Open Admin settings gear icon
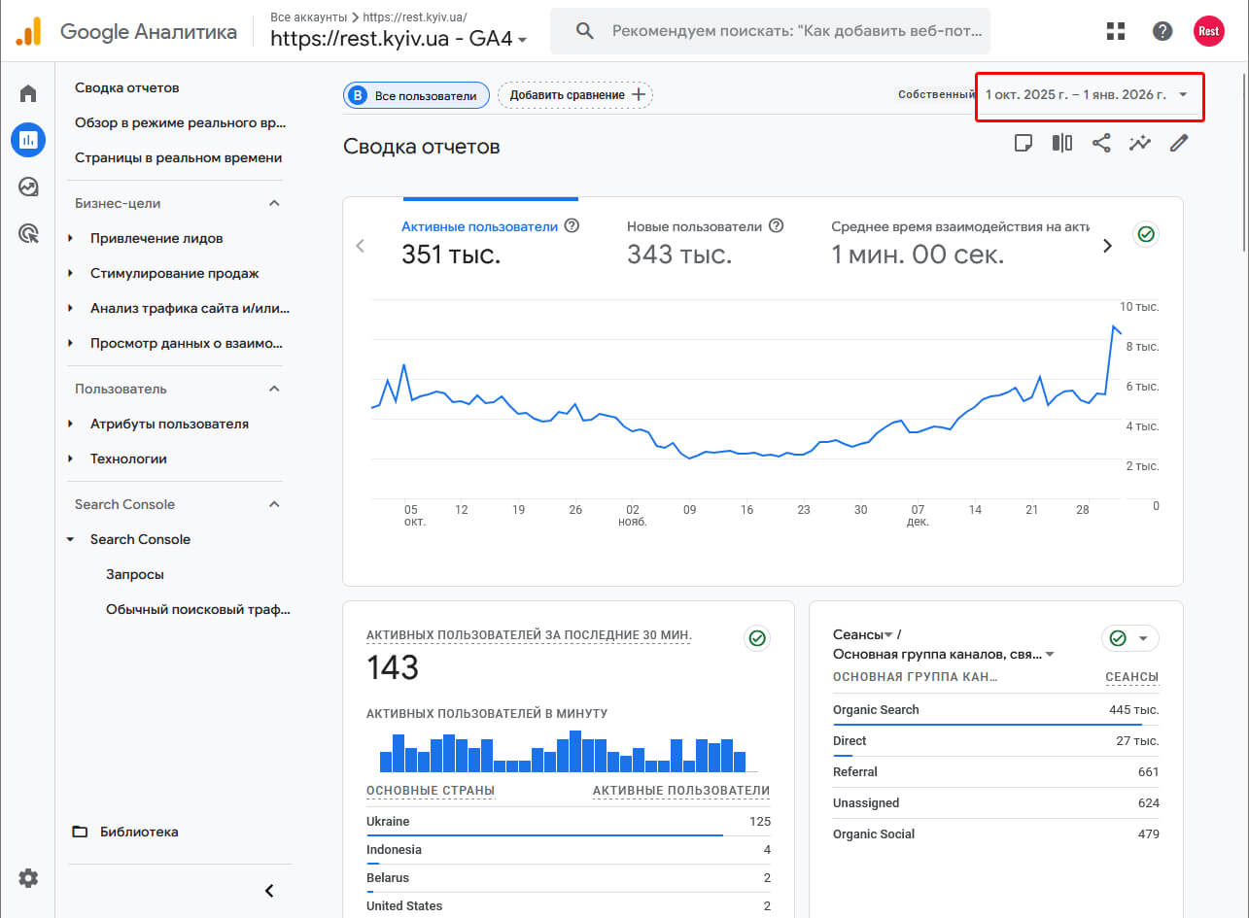1249x918 pixels. (28, 878)
